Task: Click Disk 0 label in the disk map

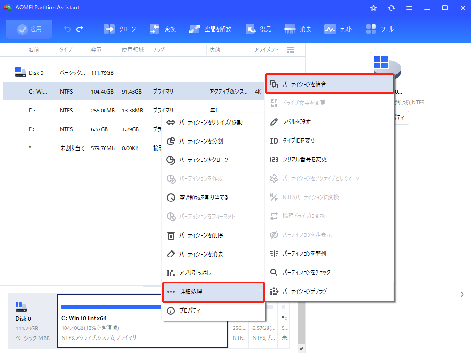Action: [23, 319]
